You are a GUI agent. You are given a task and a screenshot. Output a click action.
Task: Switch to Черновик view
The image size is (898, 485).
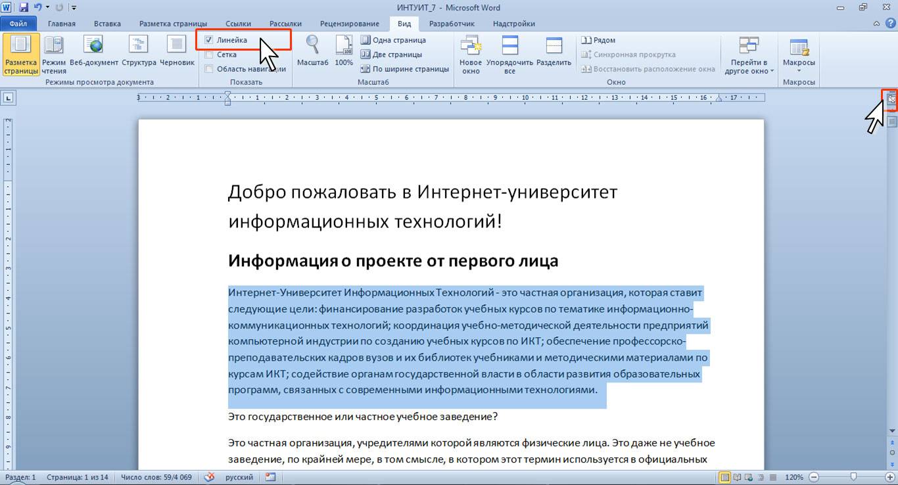pos(177,54)
